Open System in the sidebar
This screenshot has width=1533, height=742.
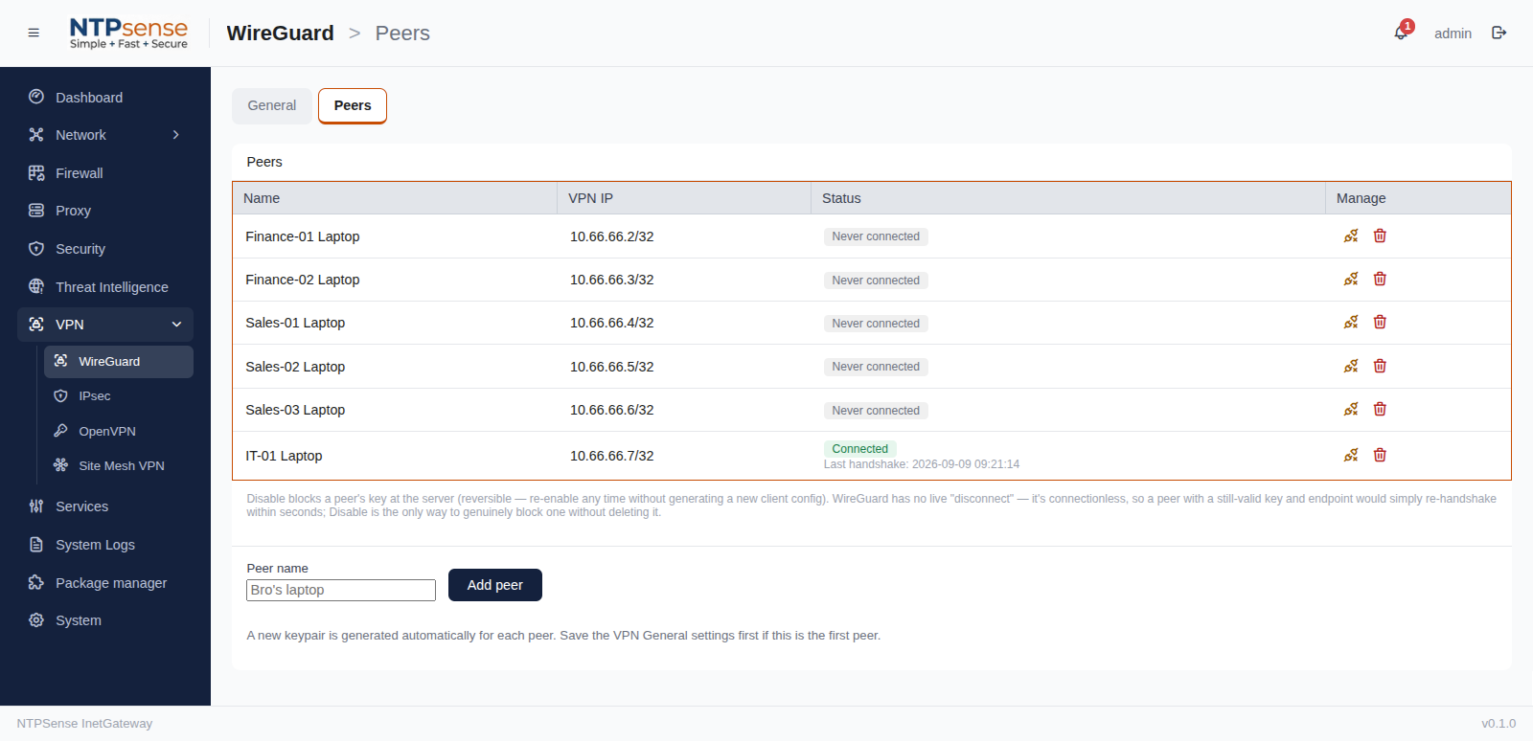(105, 620)
